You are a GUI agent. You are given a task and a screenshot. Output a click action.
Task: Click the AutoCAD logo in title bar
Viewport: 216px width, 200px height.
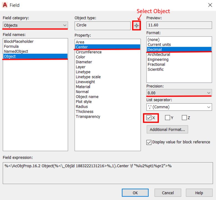click(5, 5)
